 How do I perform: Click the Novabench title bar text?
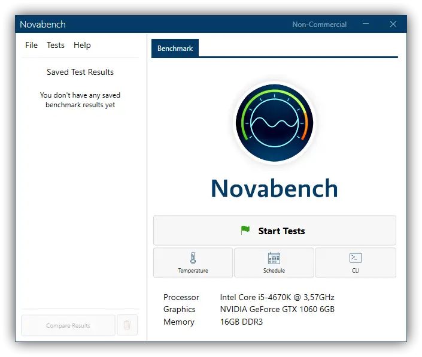click(x=42, y=25)
